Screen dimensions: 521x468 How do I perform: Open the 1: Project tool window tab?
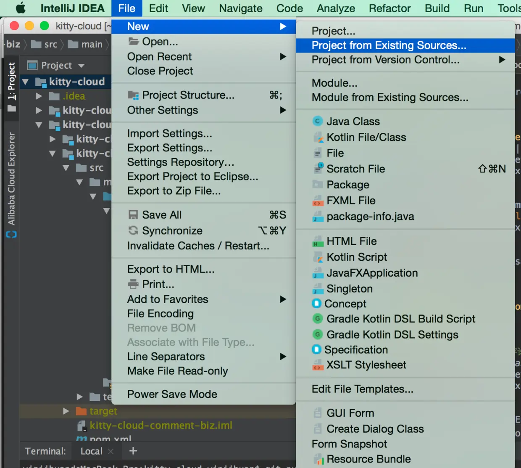coord(11,87)
